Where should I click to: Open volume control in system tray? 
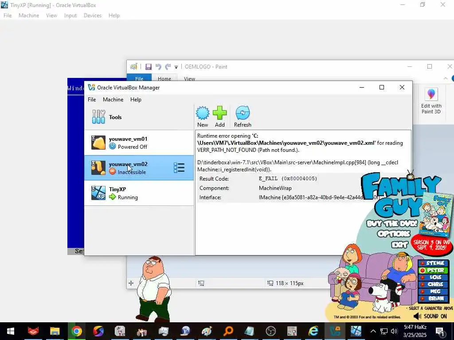(394, 331)
